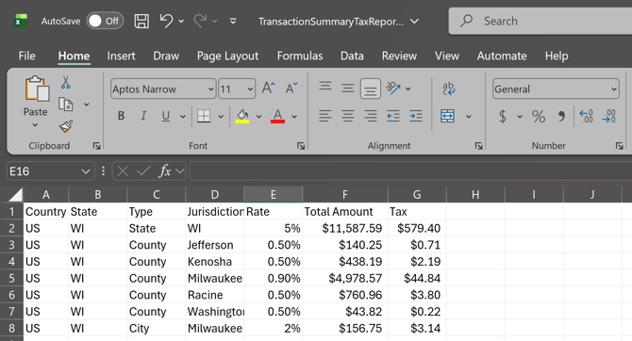
Task: Click Increase Decimal icon
Action: click(x=586, y=116)
